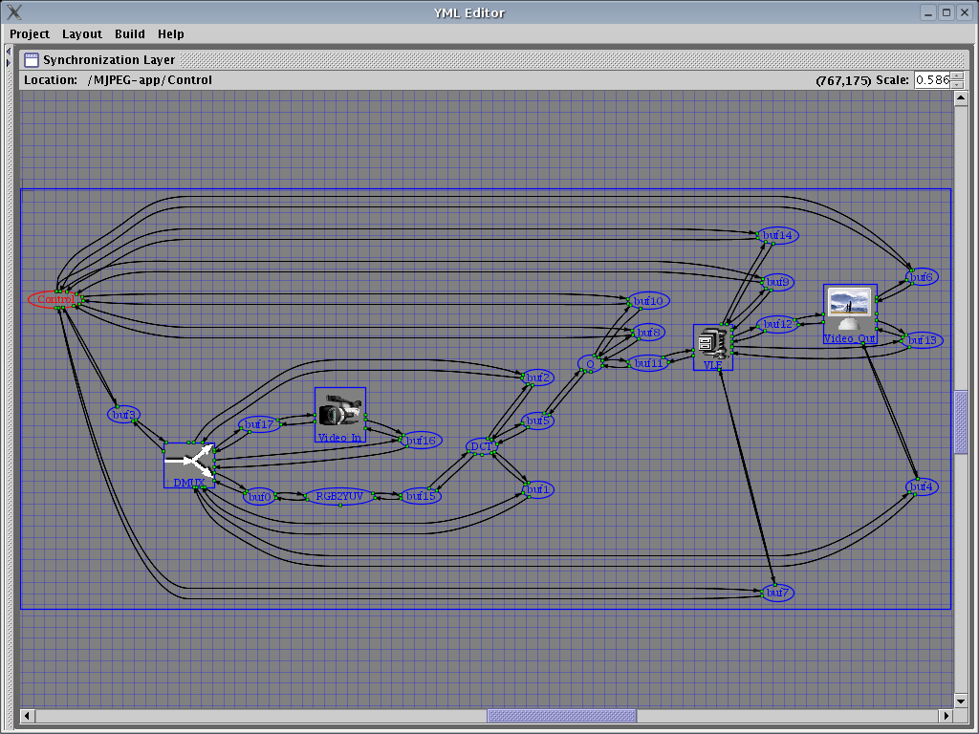Open the Help menu
Screen dimensions: 979x734
(171, 33)
